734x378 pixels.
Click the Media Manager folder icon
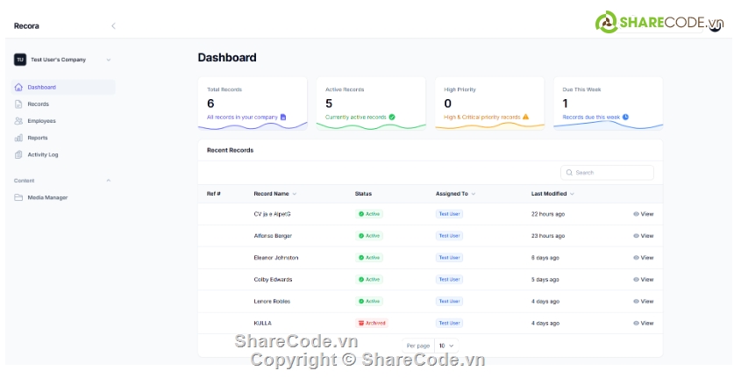[x=18, y=197]
